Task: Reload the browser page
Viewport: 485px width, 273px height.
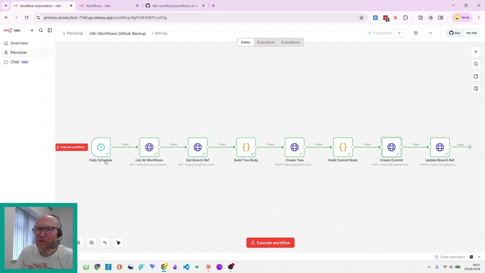Action: (x=27, y=17)
